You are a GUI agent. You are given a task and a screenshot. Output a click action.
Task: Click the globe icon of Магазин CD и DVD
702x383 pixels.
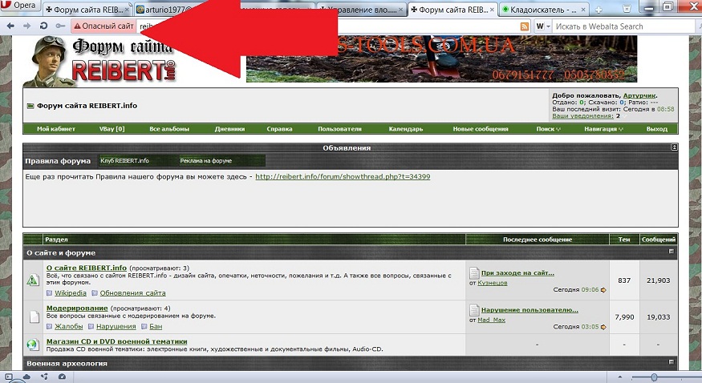point(33,345)
